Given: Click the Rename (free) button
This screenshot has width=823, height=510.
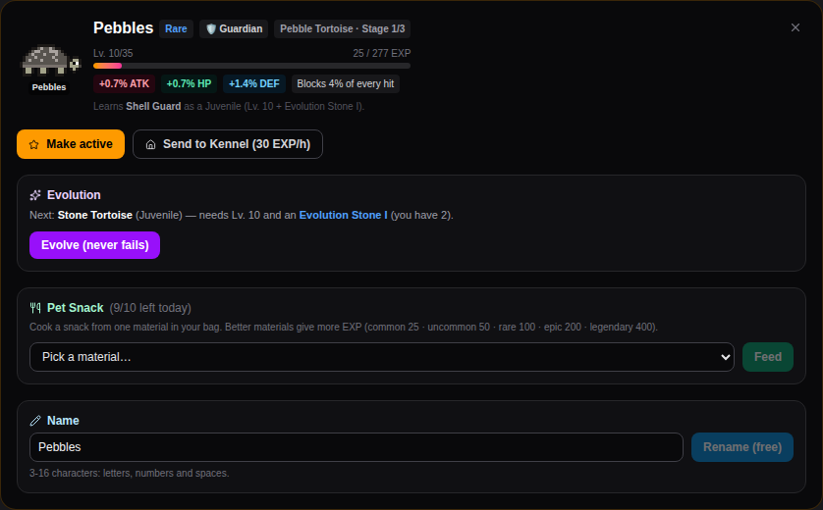Looking at the screenshot, I should coord(742,447).
